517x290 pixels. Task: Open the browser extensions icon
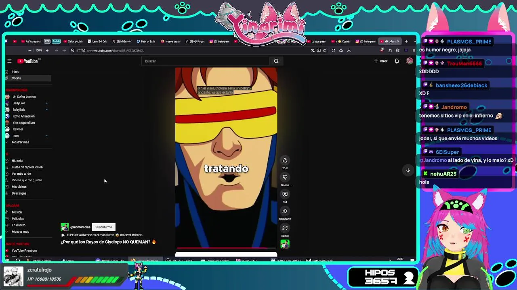[x=390, y=50]
